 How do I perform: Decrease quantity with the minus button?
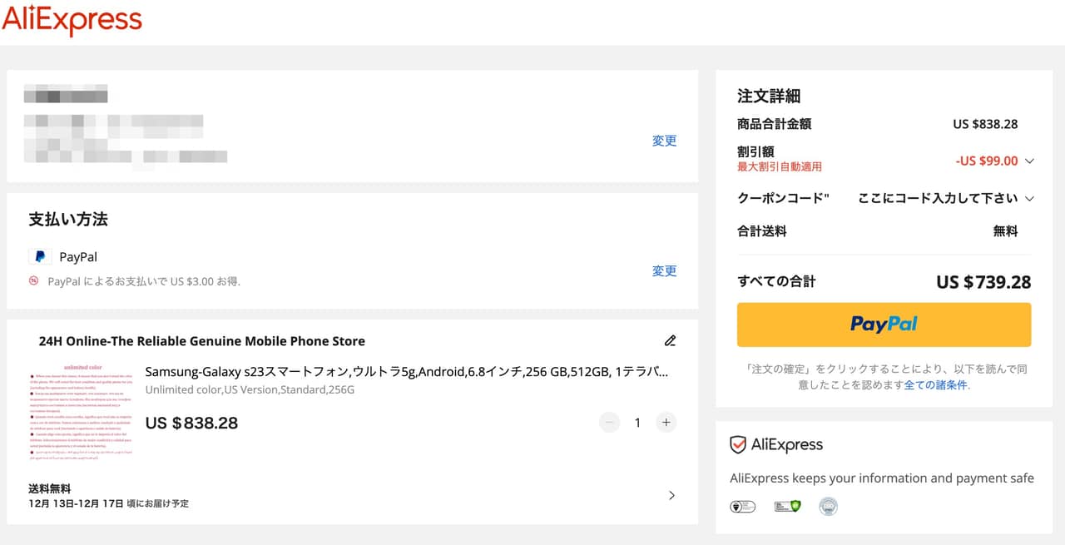point(610,423)
